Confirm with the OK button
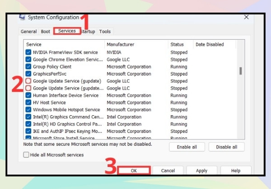Viewport: 271px width, 189px height. click(134, 171)
